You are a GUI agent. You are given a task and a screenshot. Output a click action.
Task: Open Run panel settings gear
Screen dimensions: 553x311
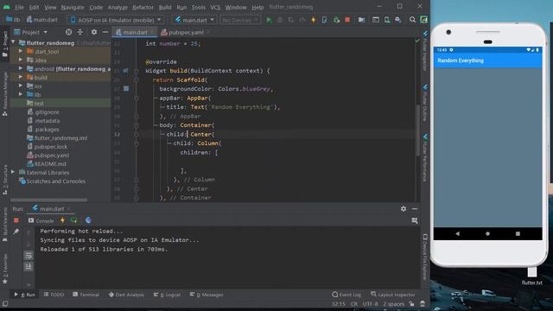[404, 209]
